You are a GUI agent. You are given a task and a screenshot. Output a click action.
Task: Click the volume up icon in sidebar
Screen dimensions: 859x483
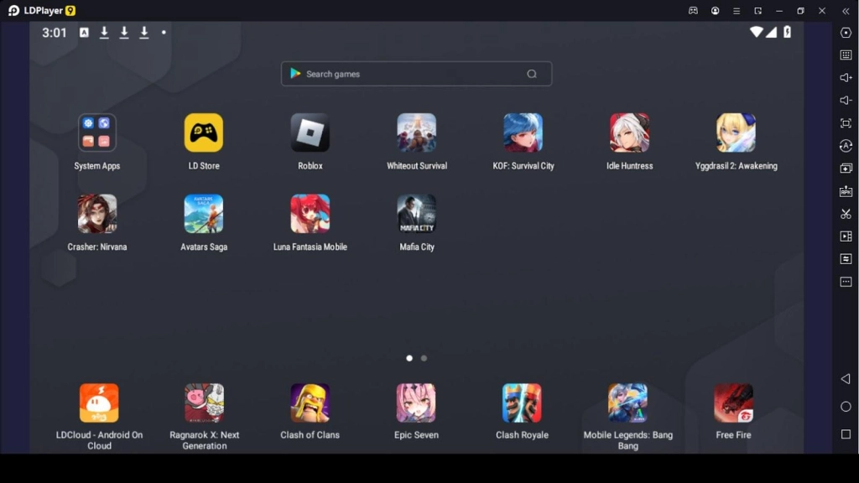pos(846,78)
